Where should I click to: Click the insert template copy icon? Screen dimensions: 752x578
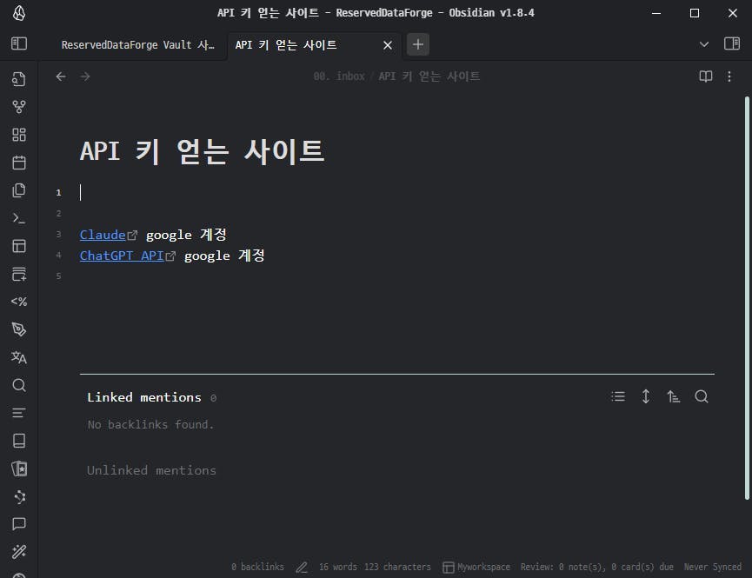point(19,190)
